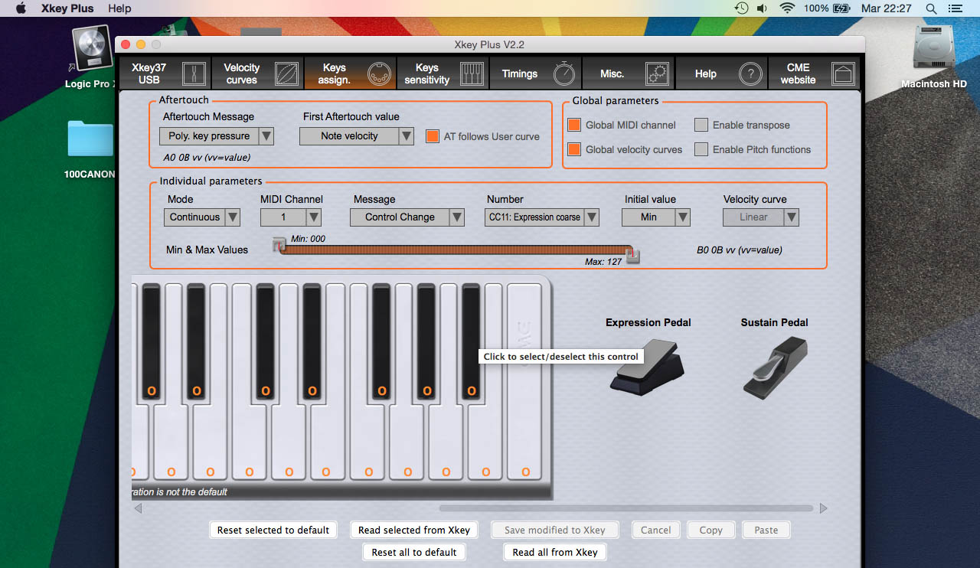Expand Aftertouch Message dropdown
Viewport: 980px width, 568px height.
(x=266, y=136)
